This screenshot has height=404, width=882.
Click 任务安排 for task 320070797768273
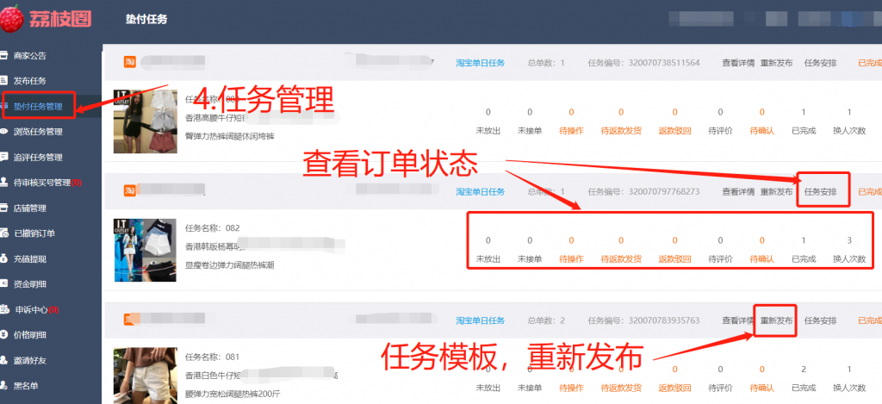pos(820,191)
